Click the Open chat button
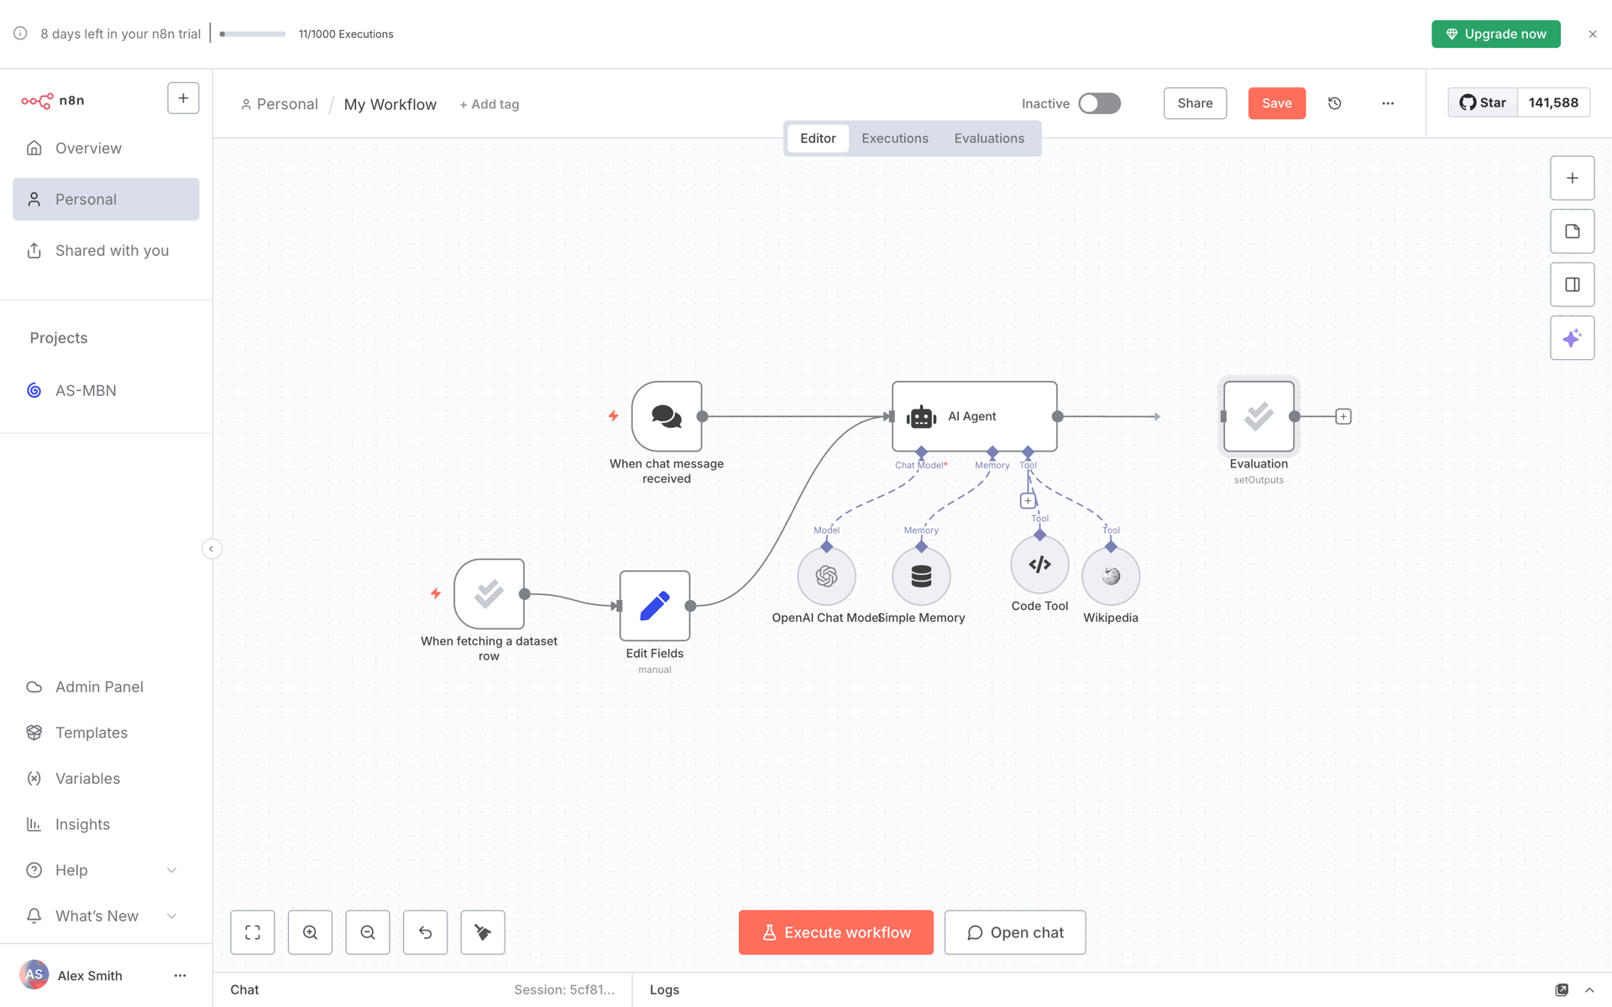 click(1015, 932)
